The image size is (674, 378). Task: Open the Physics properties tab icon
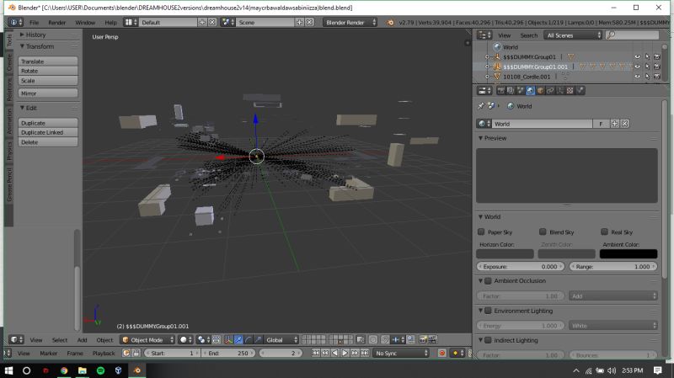click(580, 90)
